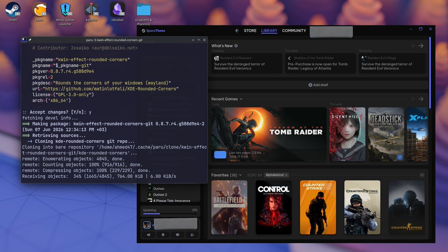This screenshot has height=252, width=448.
Task: Open the Obsidian desktop shortcut
Action: (x=118, y=12)
